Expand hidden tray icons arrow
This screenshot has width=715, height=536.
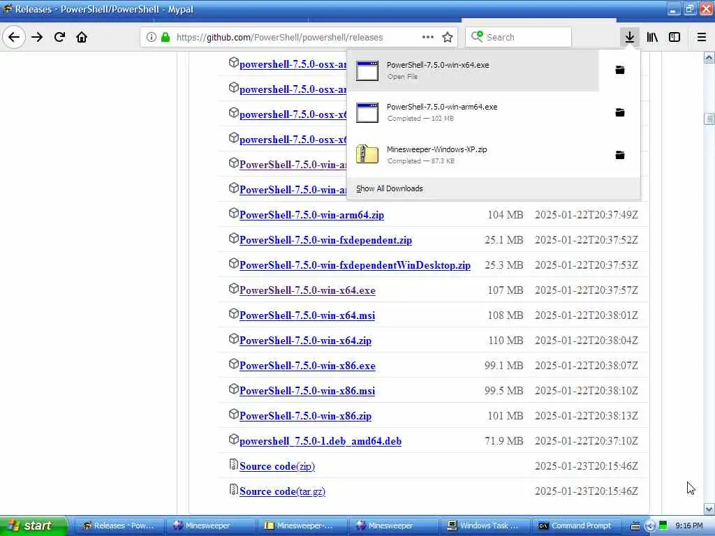650,526
